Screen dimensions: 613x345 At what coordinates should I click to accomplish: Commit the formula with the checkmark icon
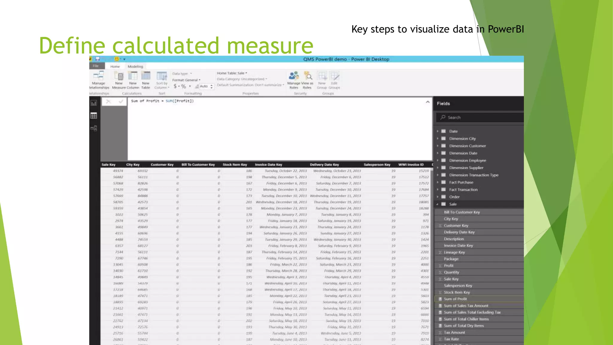pos(121,102)
